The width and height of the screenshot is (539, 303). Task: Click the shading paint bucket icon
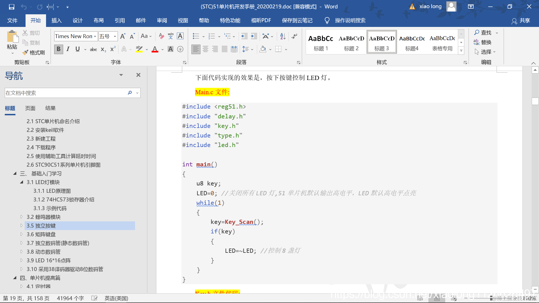pos(263,49)
